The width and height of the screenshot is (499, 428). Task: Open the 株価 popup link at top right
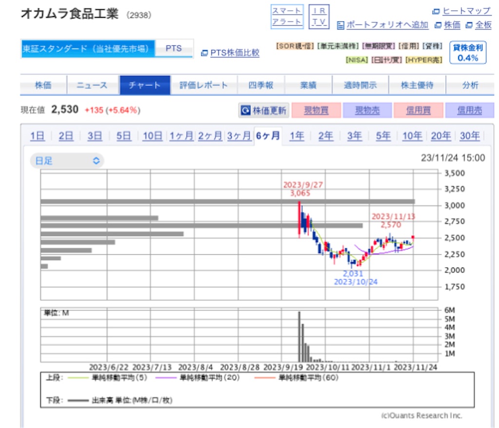click(452, 25)
